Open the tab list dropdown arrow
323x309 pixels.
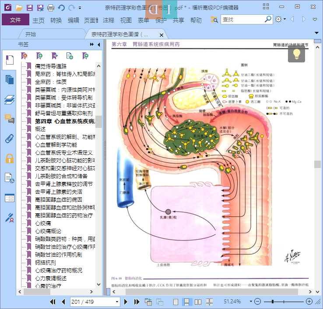[317, 33]
